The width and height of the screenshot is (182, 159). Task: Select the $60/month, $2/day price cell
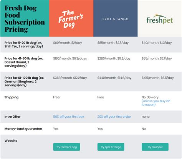[68, 43]
